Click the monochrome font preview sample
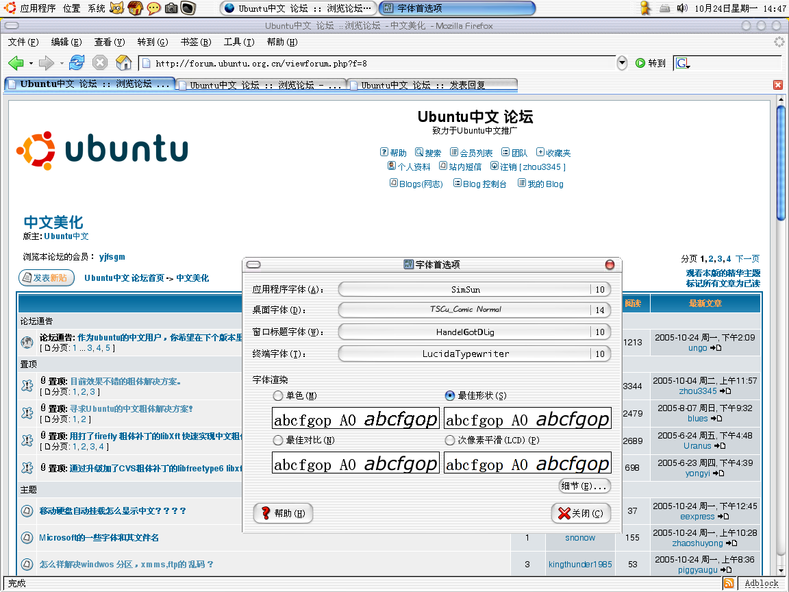Image resolution: width=789 pixels, height=592 pixels. coord(355,419)
